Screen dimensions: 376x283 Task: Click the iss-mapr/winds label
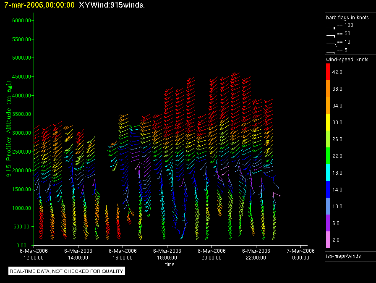(x=343, y=256)
